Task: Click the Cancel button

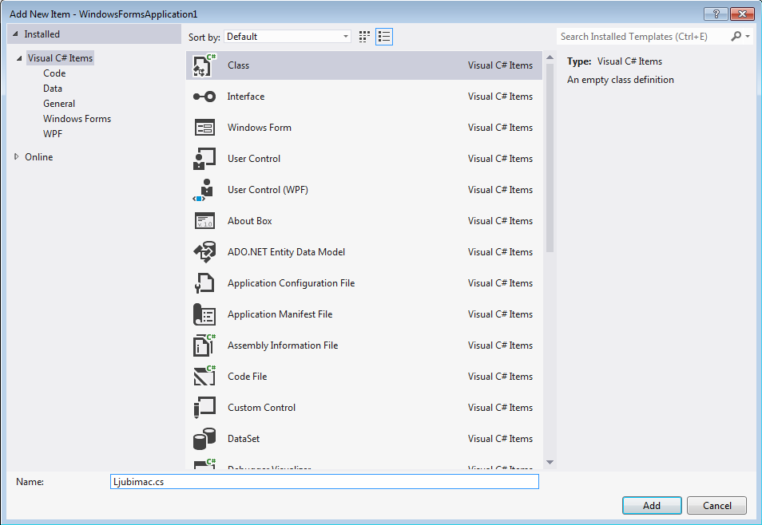Action: [716, 505]
